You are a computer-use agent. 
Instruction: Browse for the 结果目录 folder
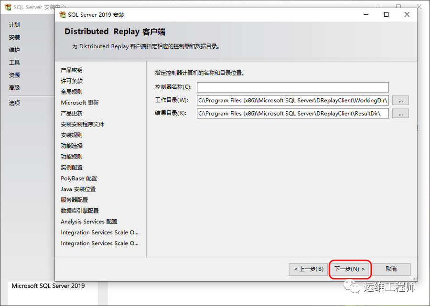(x=400, y=114)
